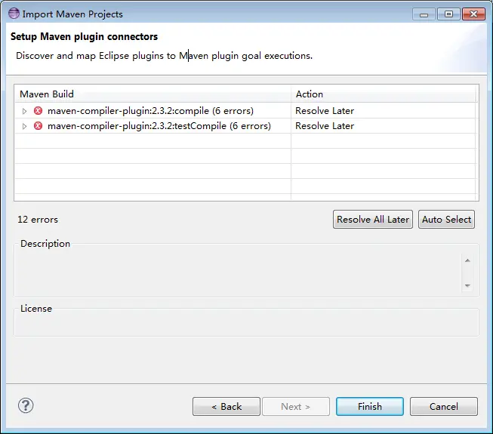493x434 pixels.
Task: Click the Description group label
Action: pyautogui.click(x=45, y=244)
